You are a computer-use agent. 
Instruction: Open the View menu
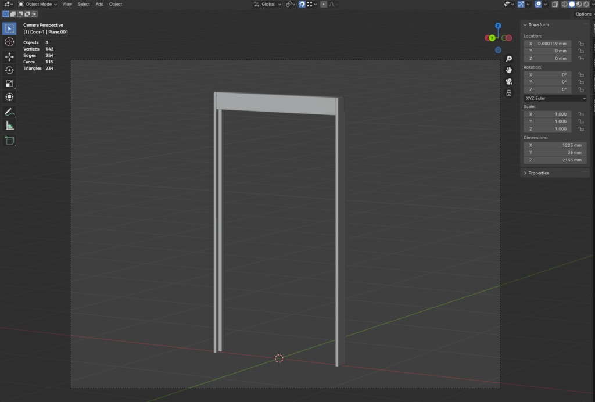[67, 4]
